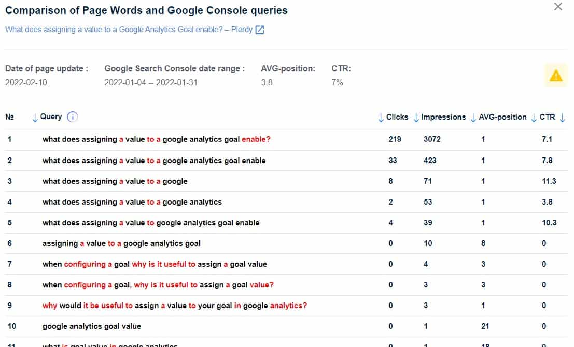
Task: Click the Google Search Console date range value
Action: (x=150, y=82)
